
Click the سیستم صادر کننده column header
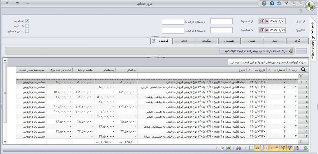click(x=31, y=70)
